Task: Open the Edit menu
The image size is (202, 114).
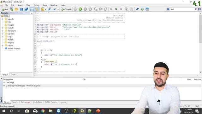Action: [x=13, y=5]
